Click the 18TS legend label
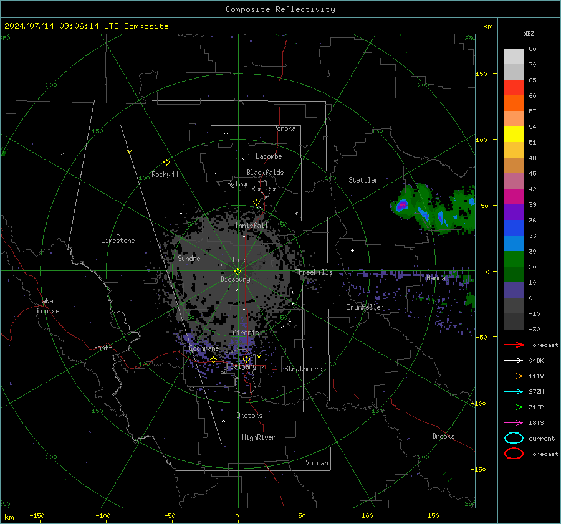Viewport: 561px width, 524px height. [536, 423]
